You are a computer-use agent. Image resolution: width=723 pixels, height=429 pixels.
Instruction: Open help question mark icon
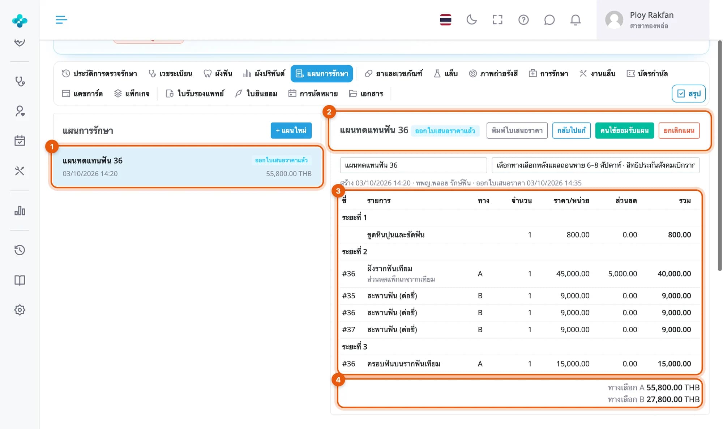pos(523,19)
